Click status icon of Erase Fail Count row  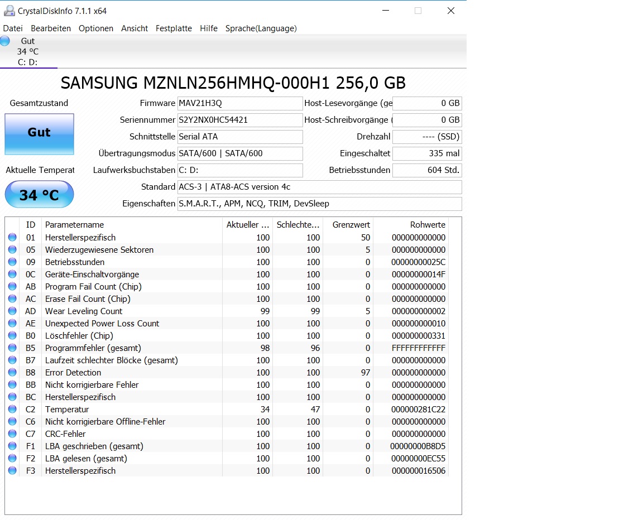point(12,298)
